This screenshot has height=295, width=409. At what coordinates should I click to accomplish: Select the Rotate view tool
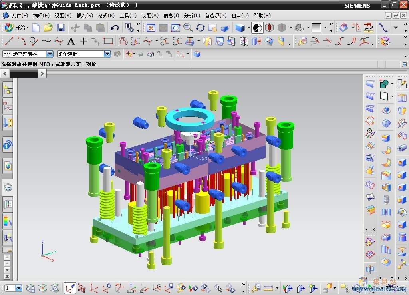point(200,28)
